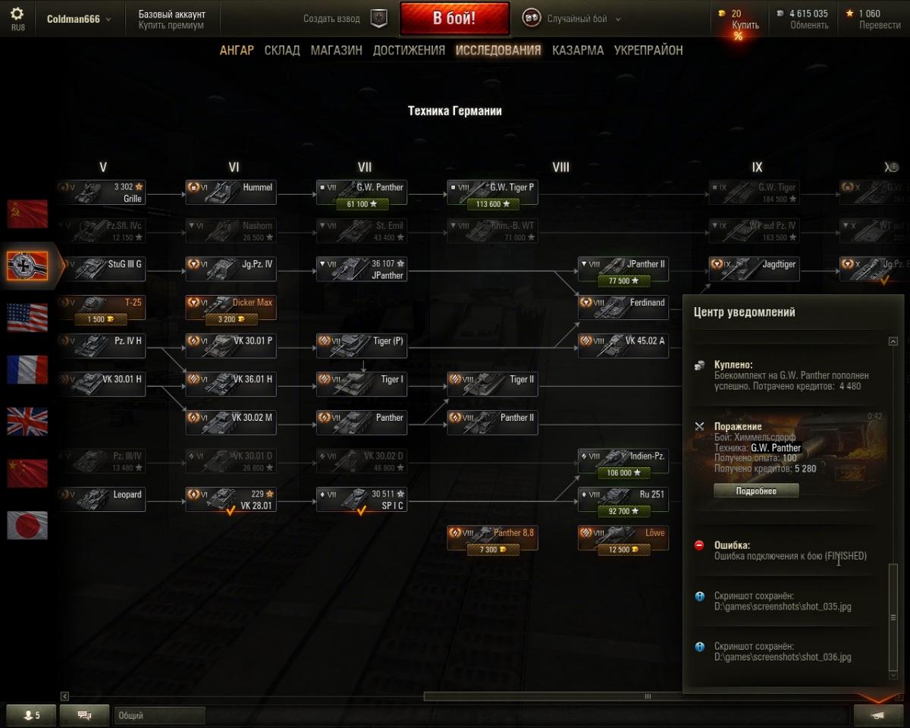Click the Общий chat input field
910x728 pixels.
(x=160, y=715)
